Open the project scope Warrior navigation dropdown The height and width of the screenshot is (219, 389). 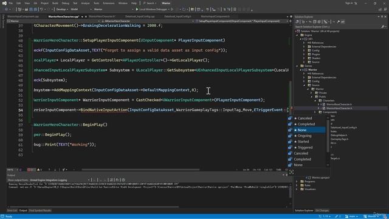tap(53, 21)
